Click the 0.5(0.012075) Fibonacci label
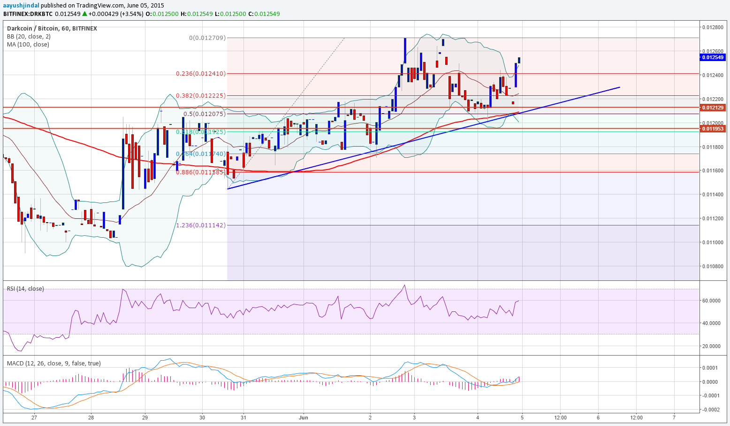Image resolution: width=730 pixels, height=426 pixels. click(205, 114)
